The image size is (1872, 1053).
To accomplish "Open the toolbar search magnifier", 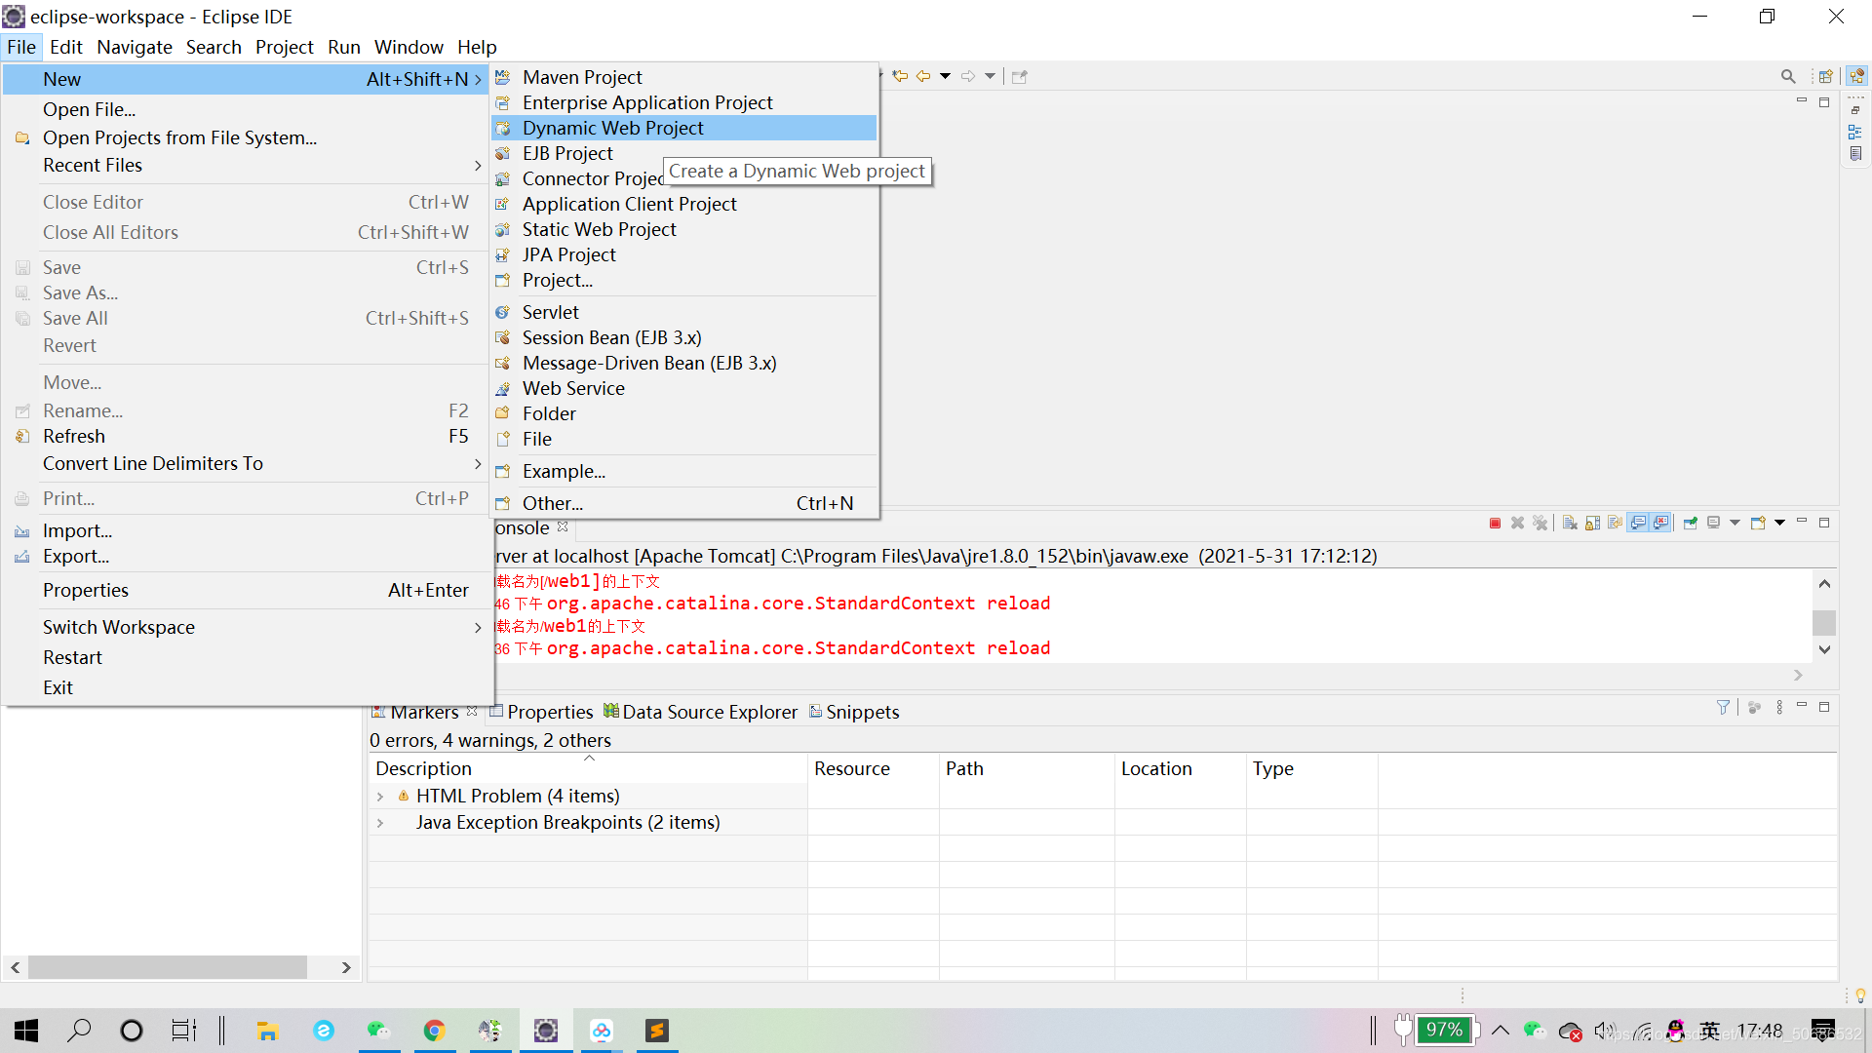I will pyautogui.click(x=1788, y=76).
